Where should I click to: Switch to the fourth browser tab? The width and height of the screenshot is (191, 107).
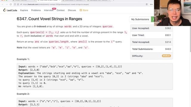(x=99, y=1)
